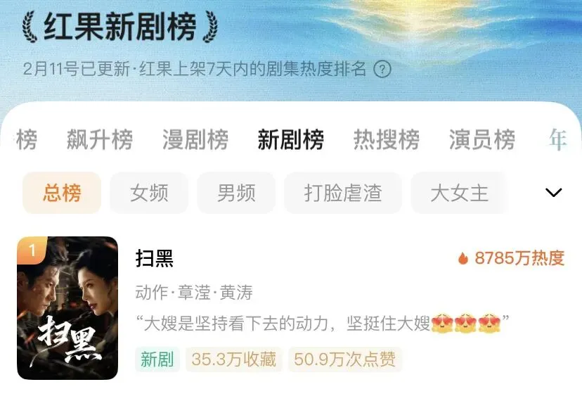Open the 扫黑 drama poster thumbnail

[x=67, y=308]
